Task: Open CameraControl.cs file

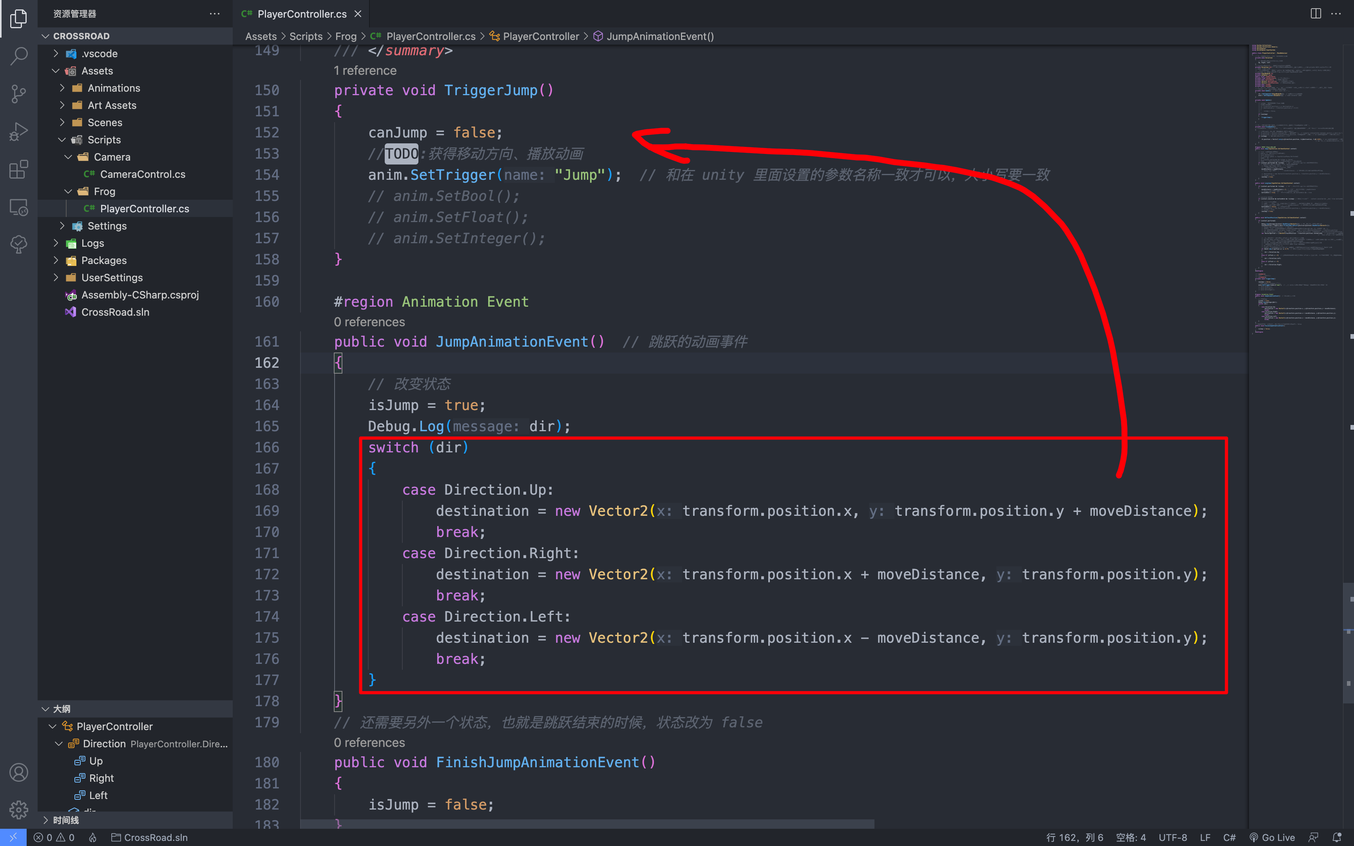Action: coord(135,175)
